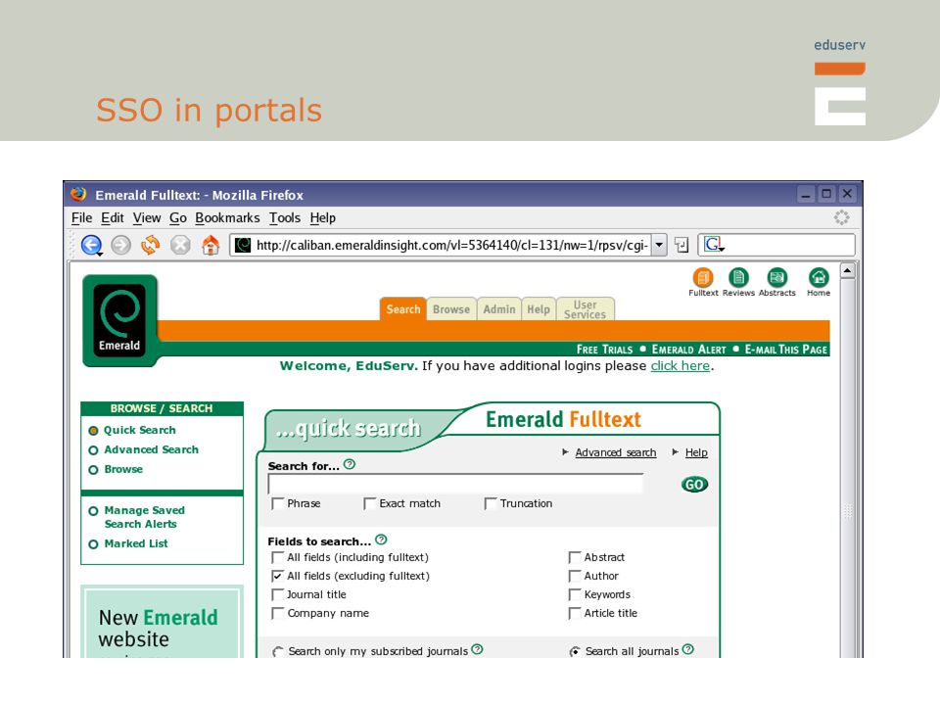Open the Edit menu
Image resolution: width=940 pixels, height=705 pixels.
point(112,217)
